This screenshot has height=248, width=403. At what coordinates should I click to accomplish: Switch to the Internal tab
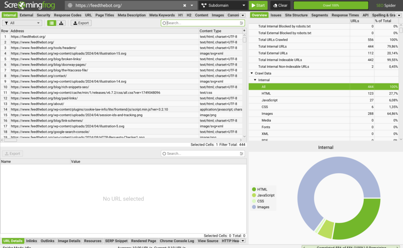(x=10, y=15)
